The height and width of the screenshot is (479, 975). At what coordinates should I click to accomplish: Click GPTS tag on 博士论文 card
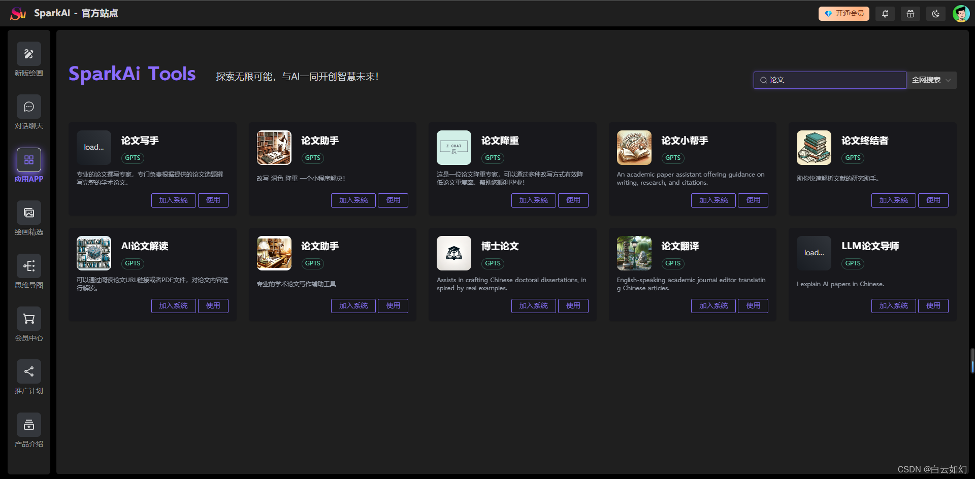(x=493, y=263)
